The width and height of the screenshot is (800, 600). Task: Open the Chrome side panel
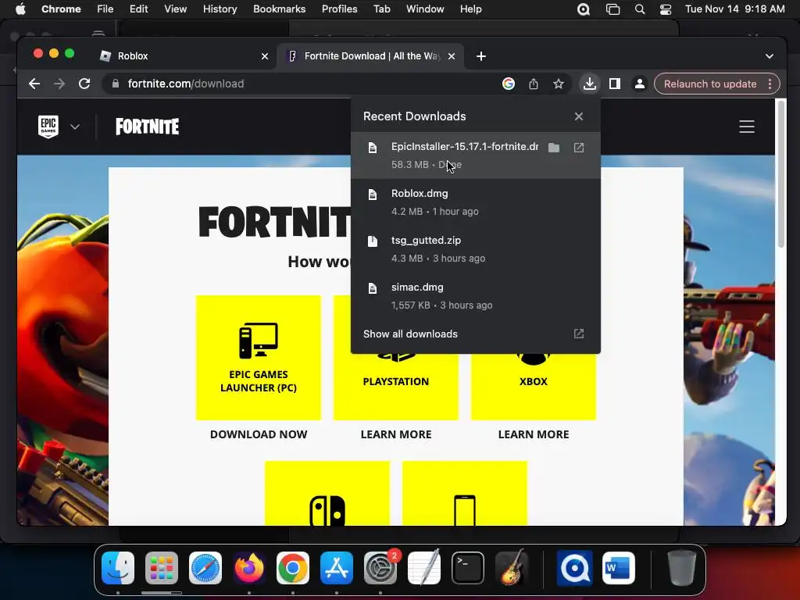point(614,84)
